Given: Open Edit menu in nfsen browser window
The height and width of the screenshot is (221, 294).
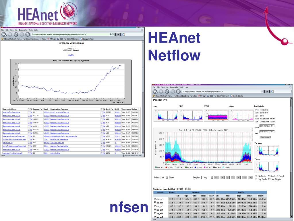Looking at the screenshot, I should coord(158,87).
